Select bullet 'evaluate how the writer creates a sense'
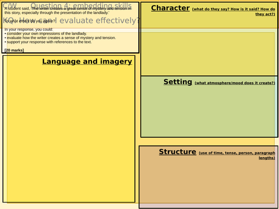 click(x=60, y=38)
